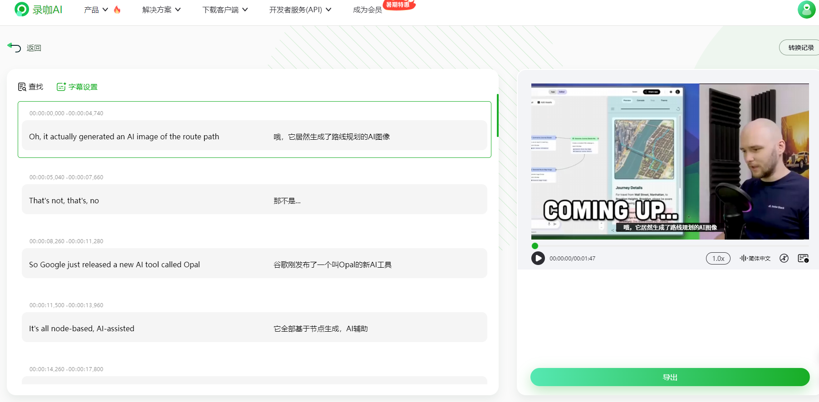Edit Chinese text '哦，它居然生成了路线规划的AI图像'
Image resolution: width=819 pixels, height=402 pixels.
click(332, 137)
